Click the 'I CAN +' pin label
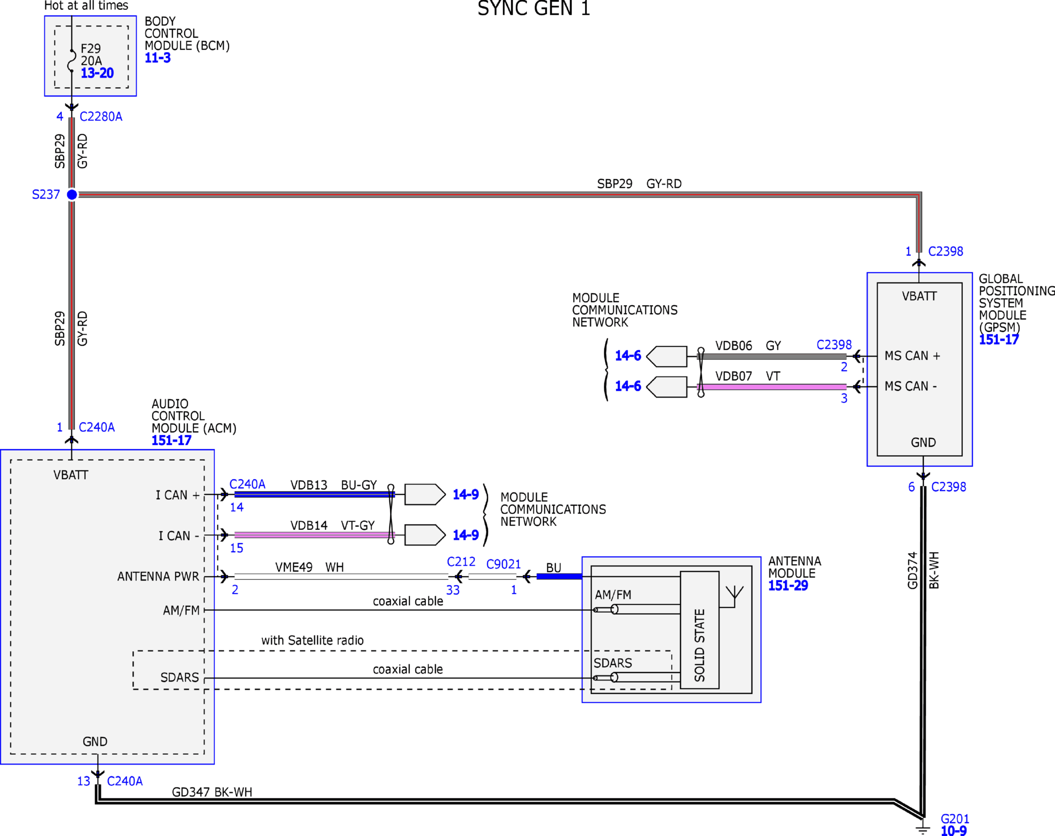1055x836 pixels. click(178, 495)
